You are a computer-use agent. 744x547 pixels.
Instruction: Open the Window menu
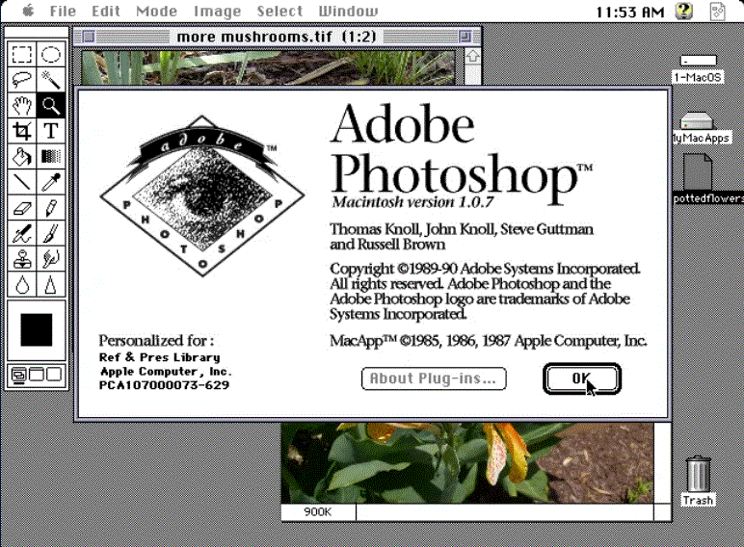point(348,11)
